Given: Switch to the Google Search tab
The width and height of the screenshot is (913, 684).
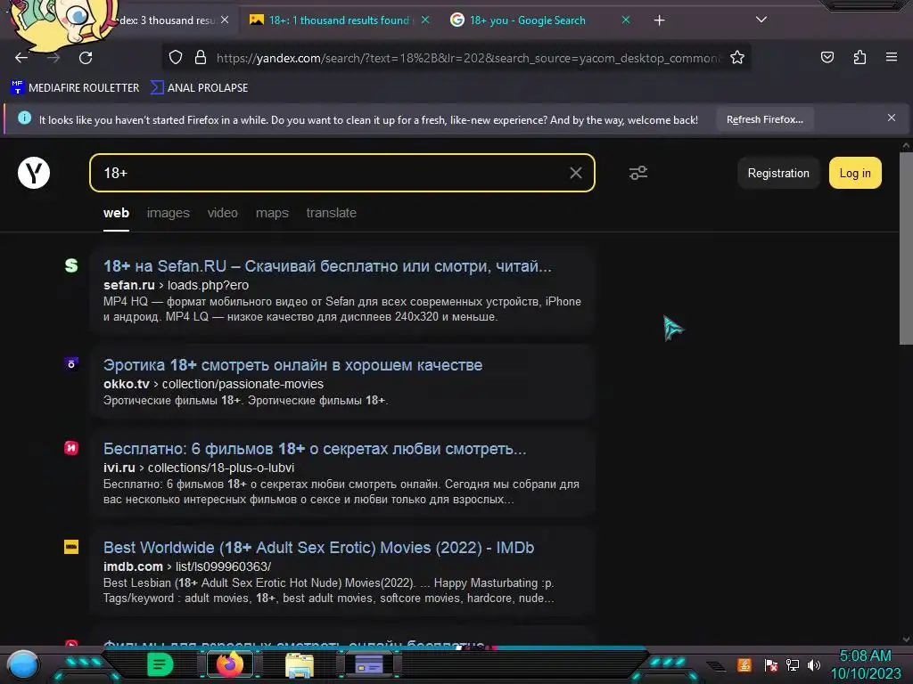Looking at the screenshot, I should tap(528, 20).
